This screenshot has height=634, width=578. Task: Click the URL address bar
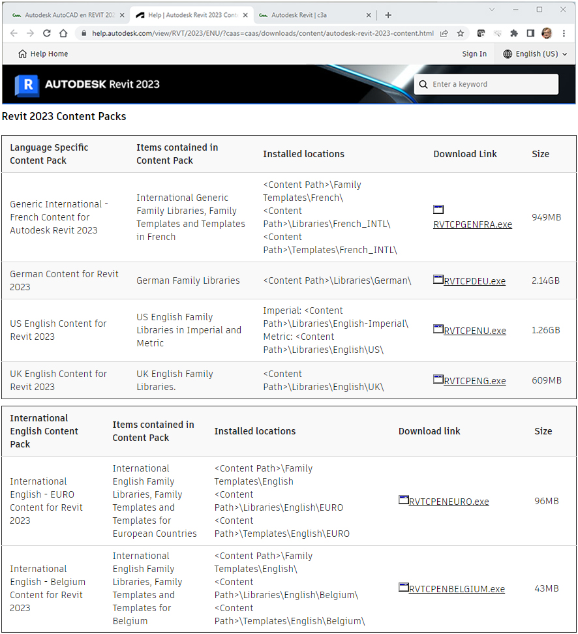coord(262,33)
